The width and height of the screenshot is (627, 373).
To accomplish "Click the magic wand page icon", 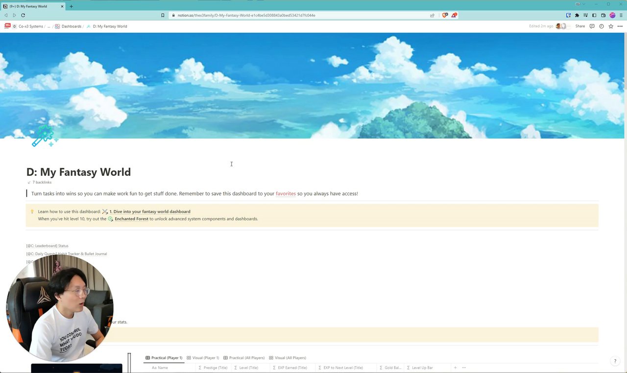I will (45, 136).
